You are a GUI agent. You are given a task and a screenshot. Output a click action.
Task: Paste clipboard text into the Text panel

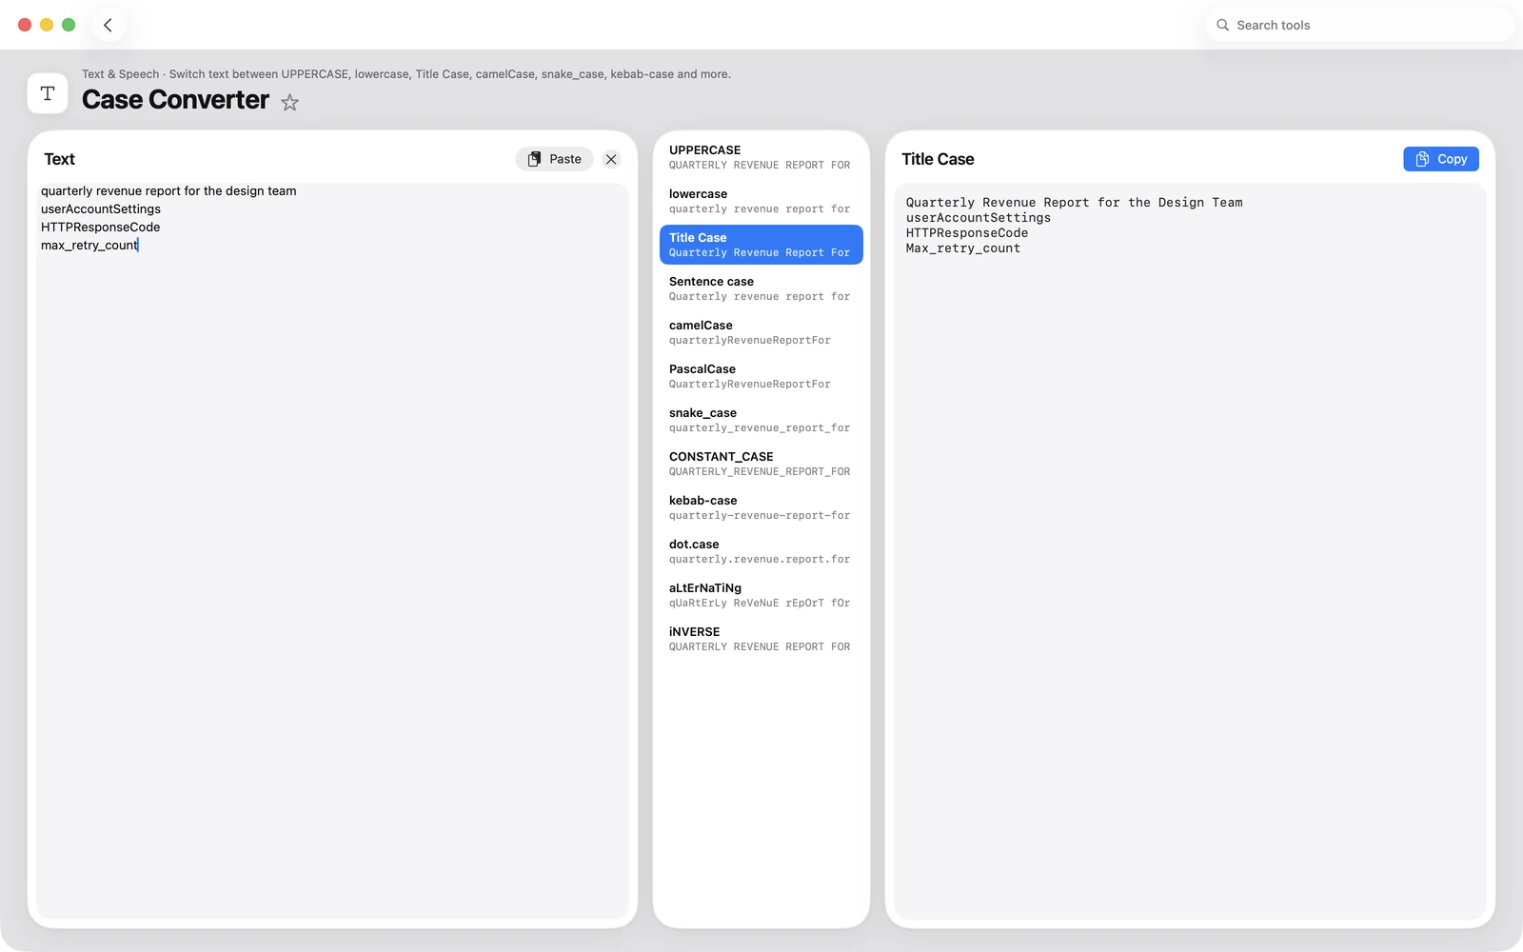click(x=554, y=159)
